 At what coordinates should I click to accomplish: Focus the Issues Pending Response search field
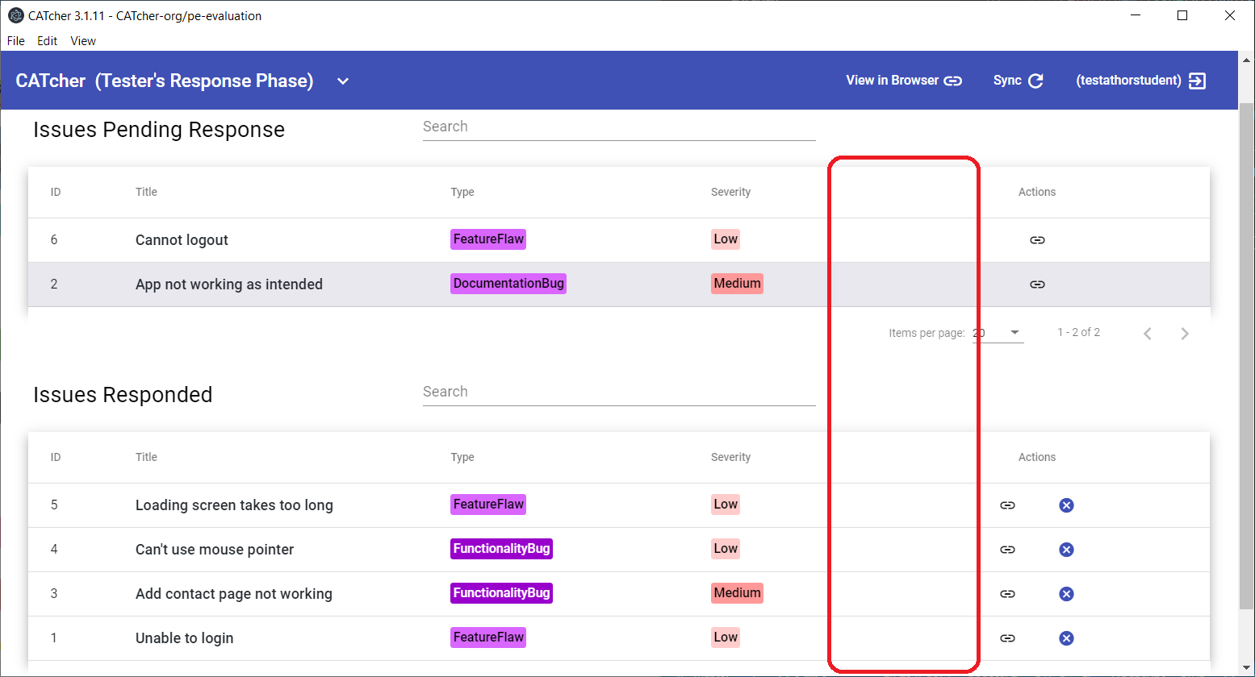point(619,127)
